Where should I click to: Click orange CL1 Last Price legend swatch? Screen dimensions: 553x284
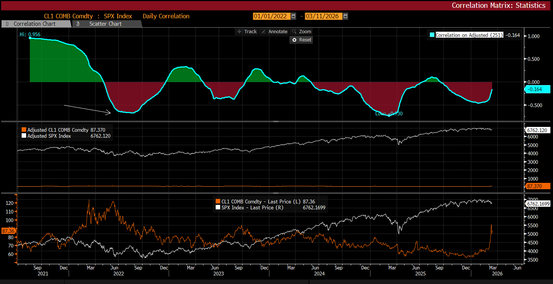point(218,202)
